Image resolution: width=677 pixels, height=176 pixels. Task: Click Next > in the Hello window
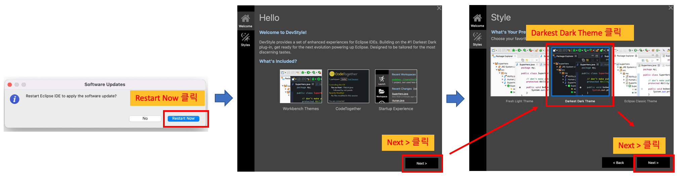422,163
